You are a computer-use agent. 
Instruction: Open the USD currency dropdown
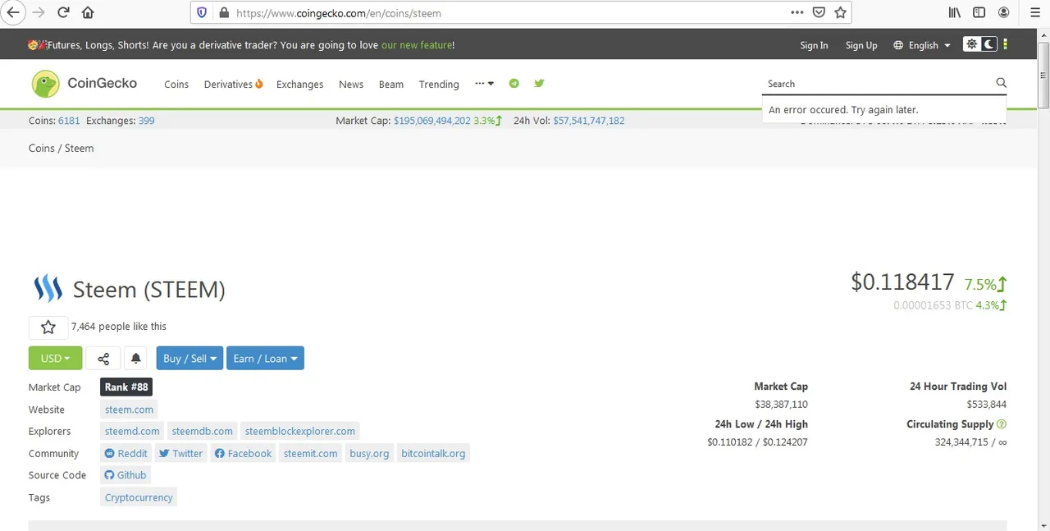(55, 359)
